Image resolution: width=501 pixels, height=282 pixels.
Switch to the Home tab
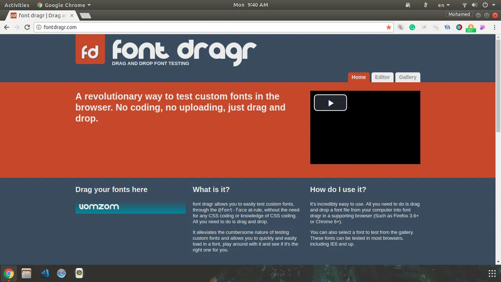pos(359,77)
